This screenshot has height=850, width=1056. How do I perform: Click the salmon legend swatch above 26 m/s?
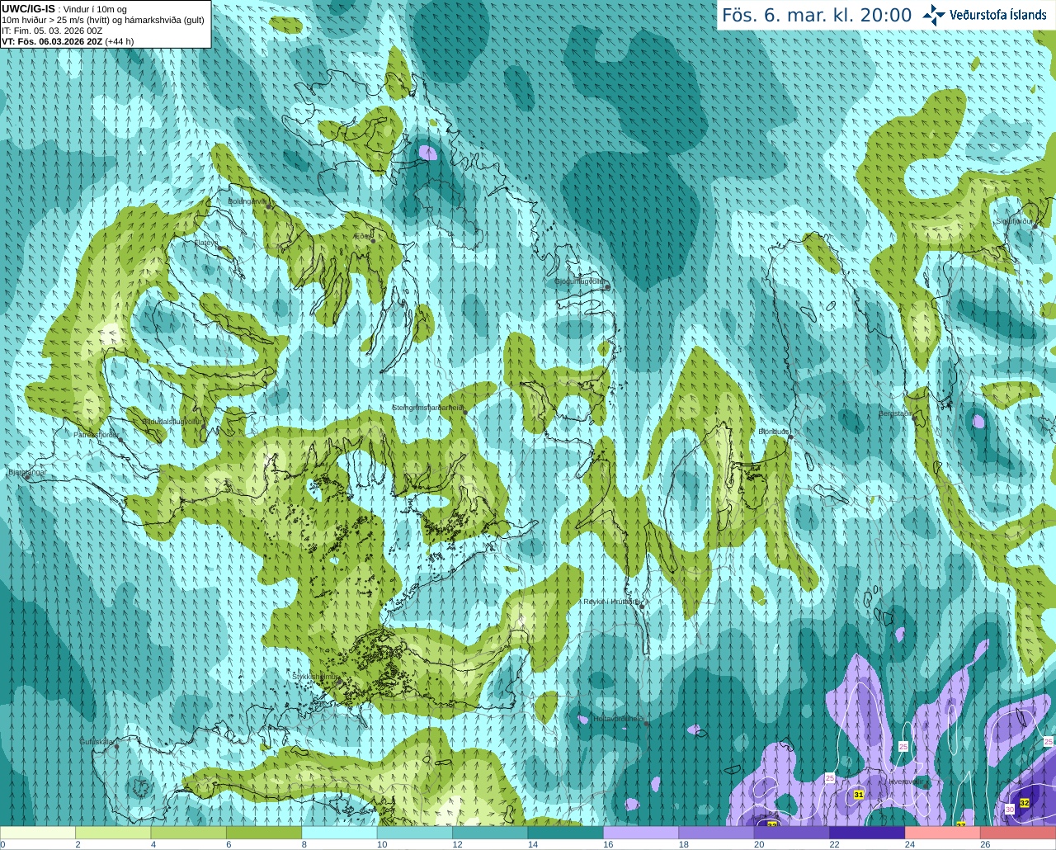click(1018, 833)
